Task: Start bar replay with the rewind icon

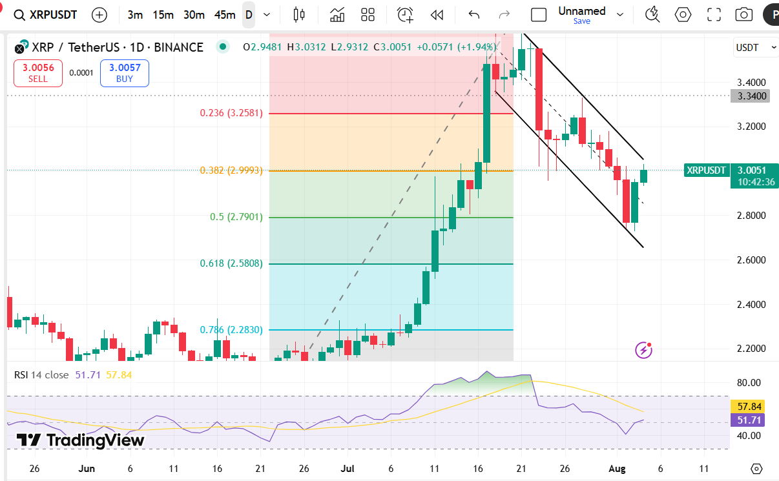Action: coord(437,14)
